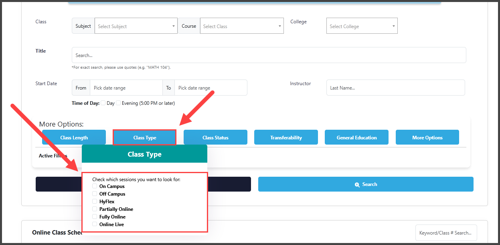Open the Class Type filter panel
500x245 pixels.
(144, 137)
